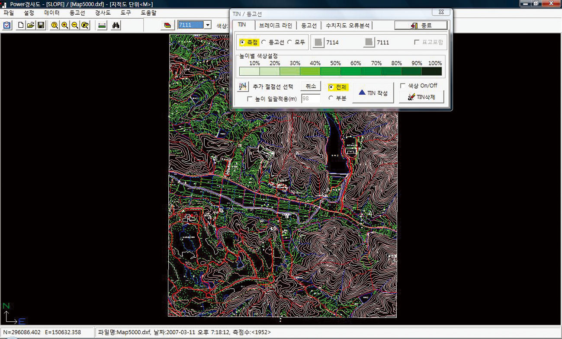Open the 등고선 menu in menu bar
This screenshot has width=562, height=339.
point(77,13)
